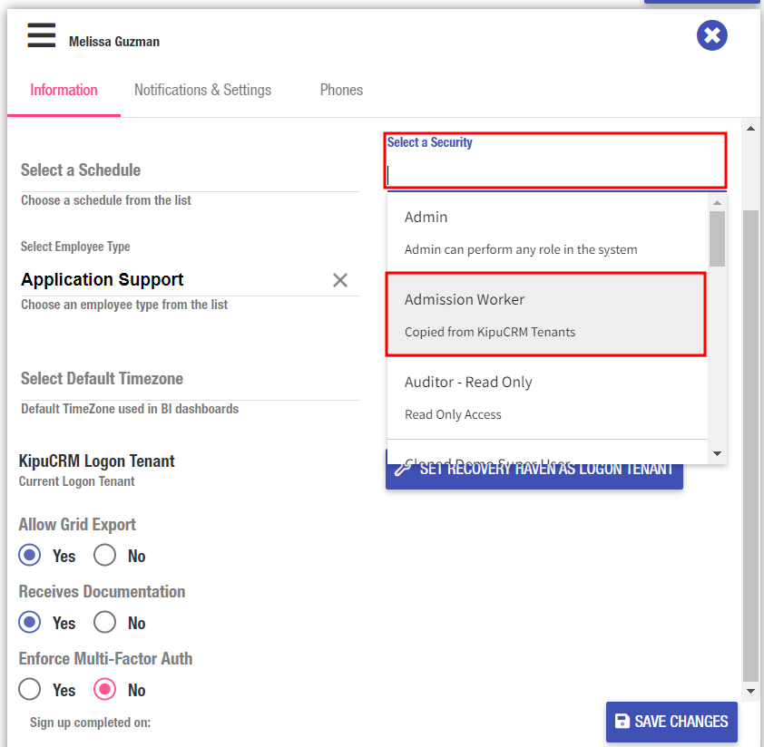The width and height of the screenshot is (764, 747).
Task: Select the Admin security role option
Action: [x=545, y=232]
